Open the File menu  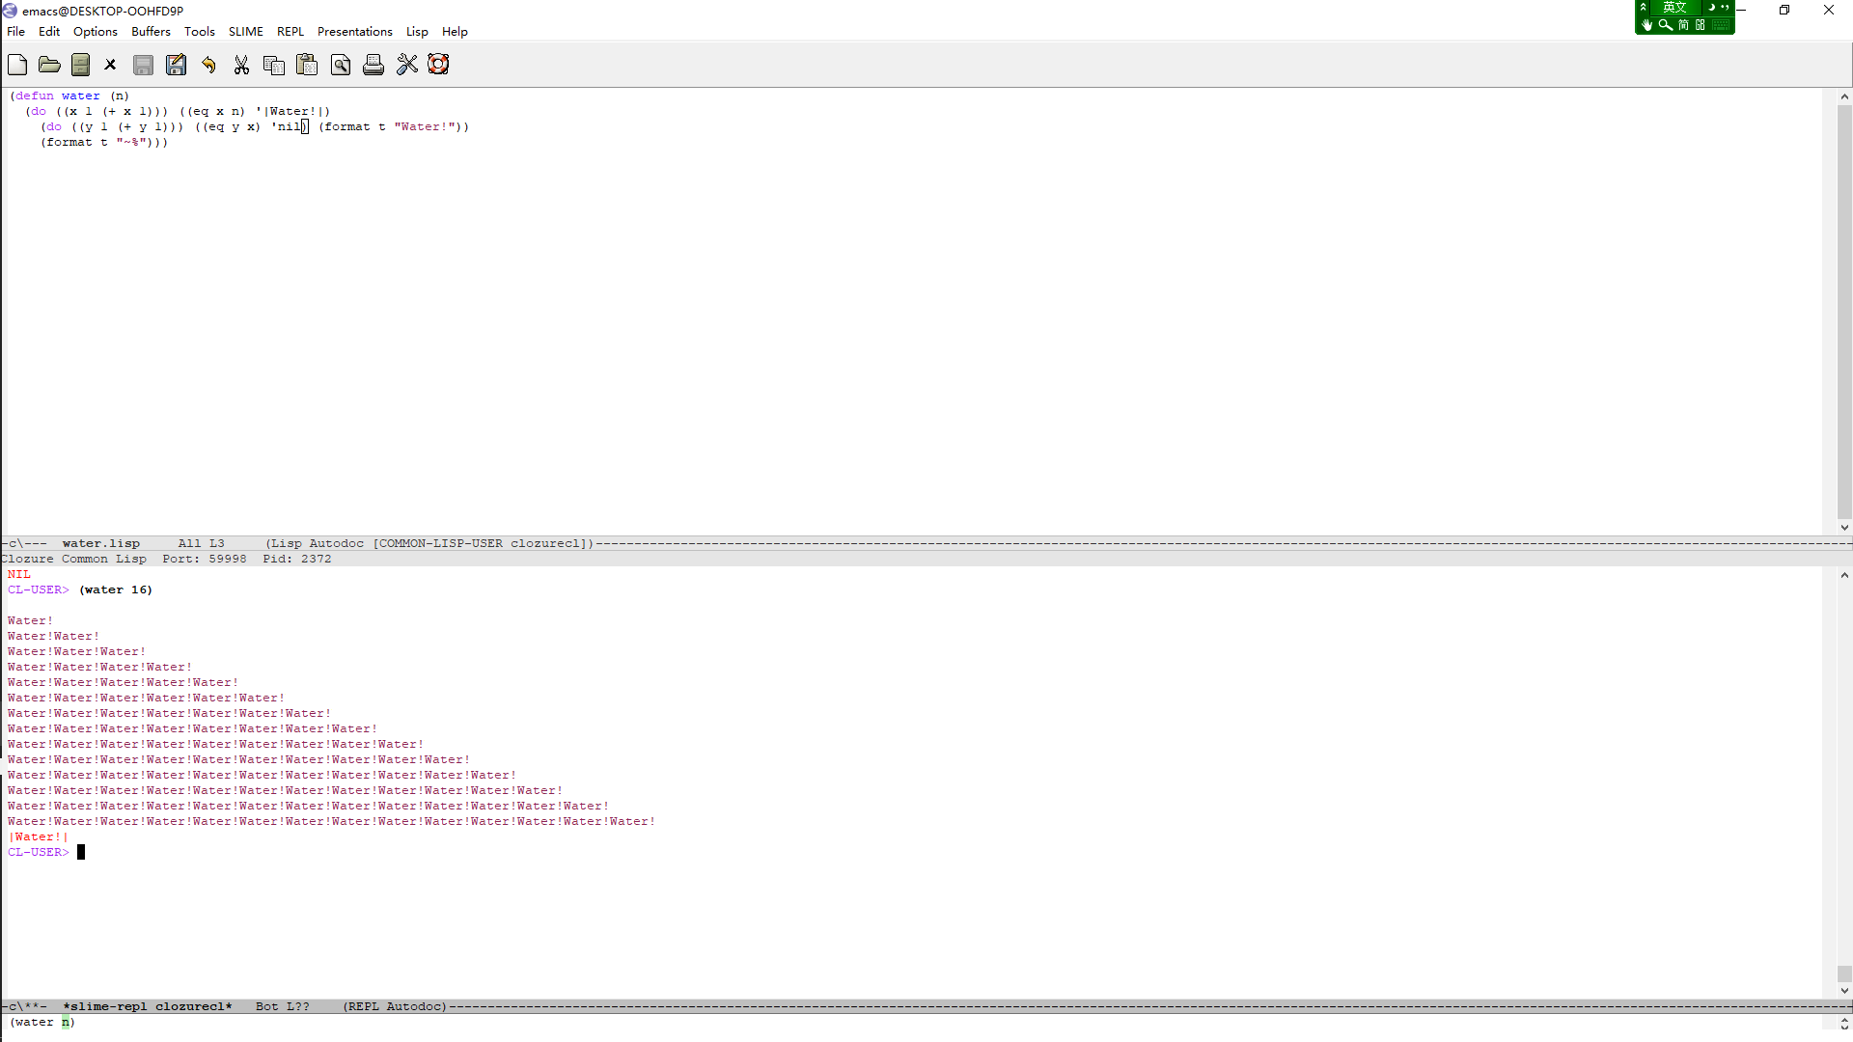[16, 32]
